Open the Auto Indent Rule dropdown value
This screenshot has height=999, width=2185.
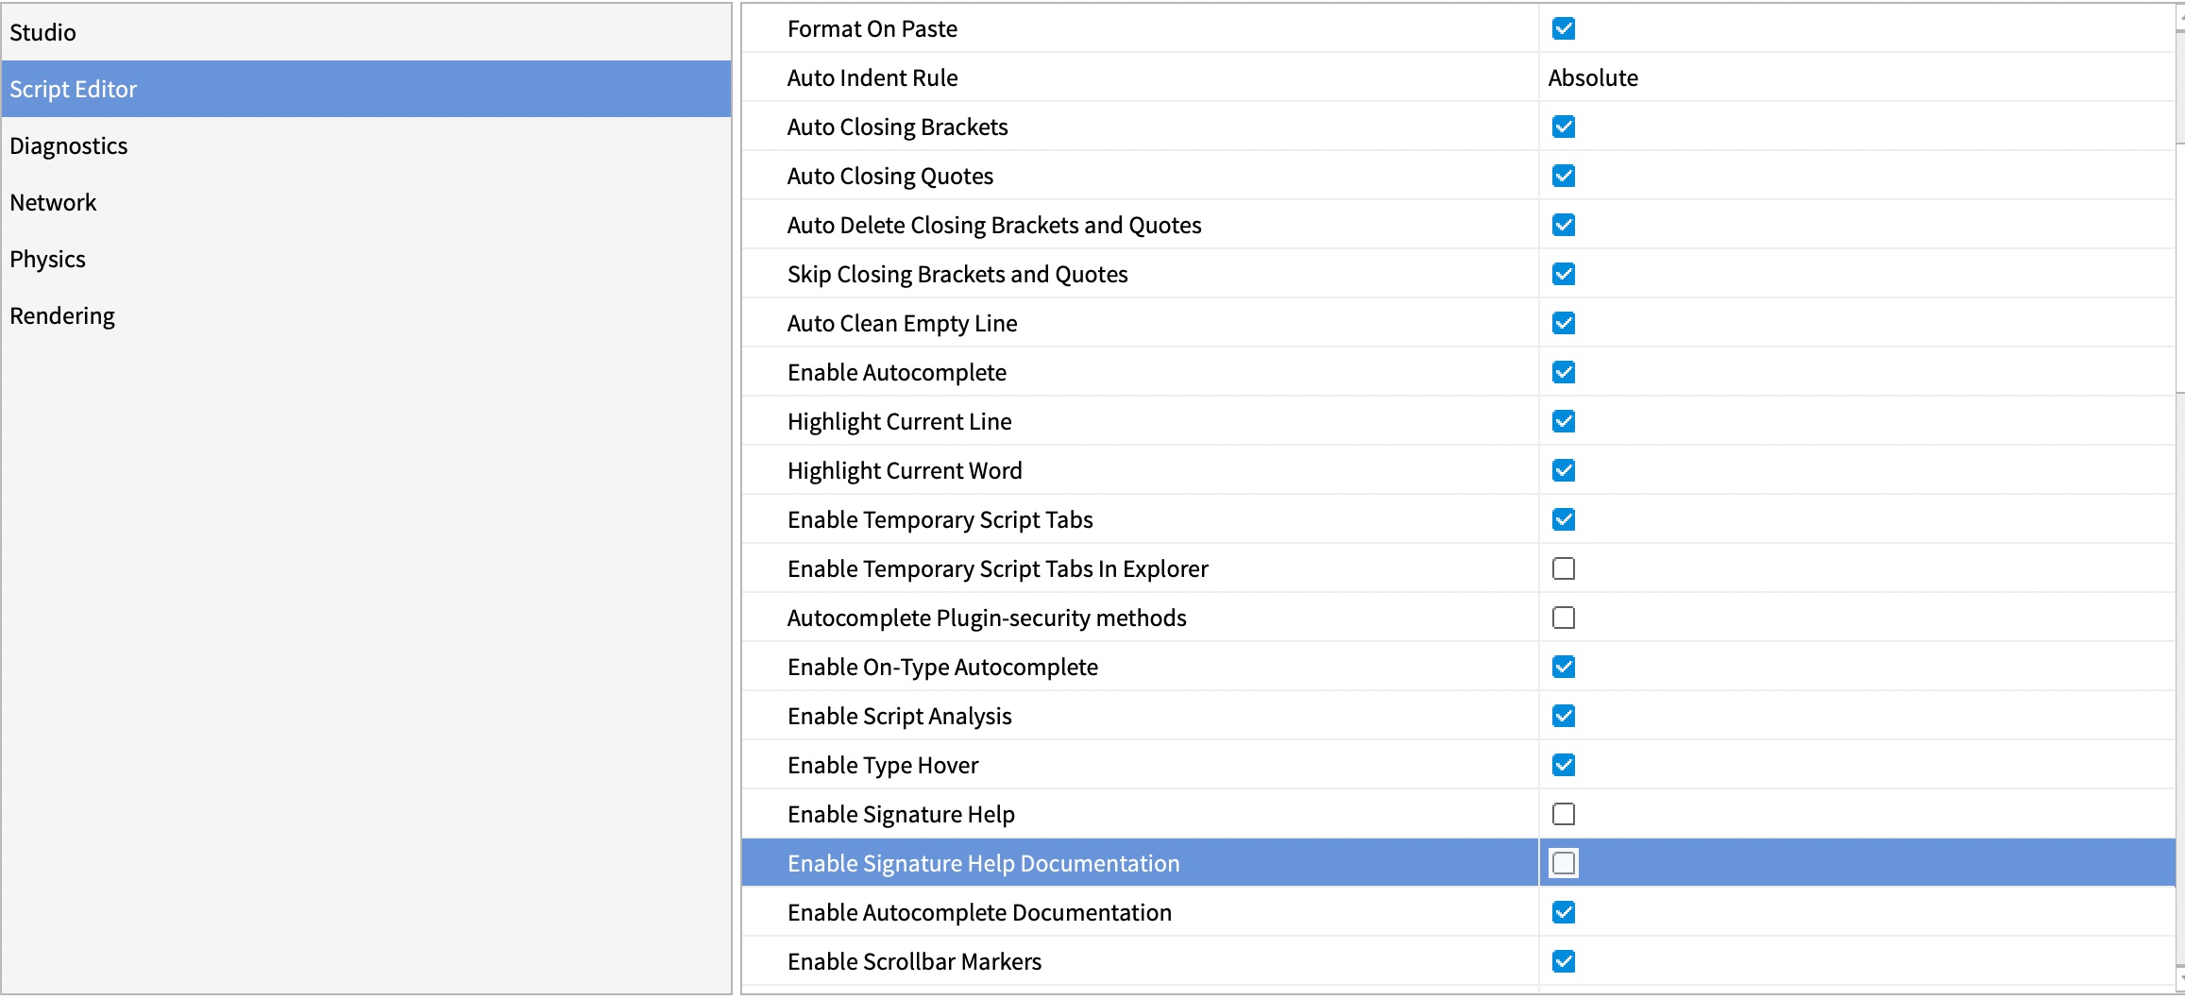click(1593, 77)
